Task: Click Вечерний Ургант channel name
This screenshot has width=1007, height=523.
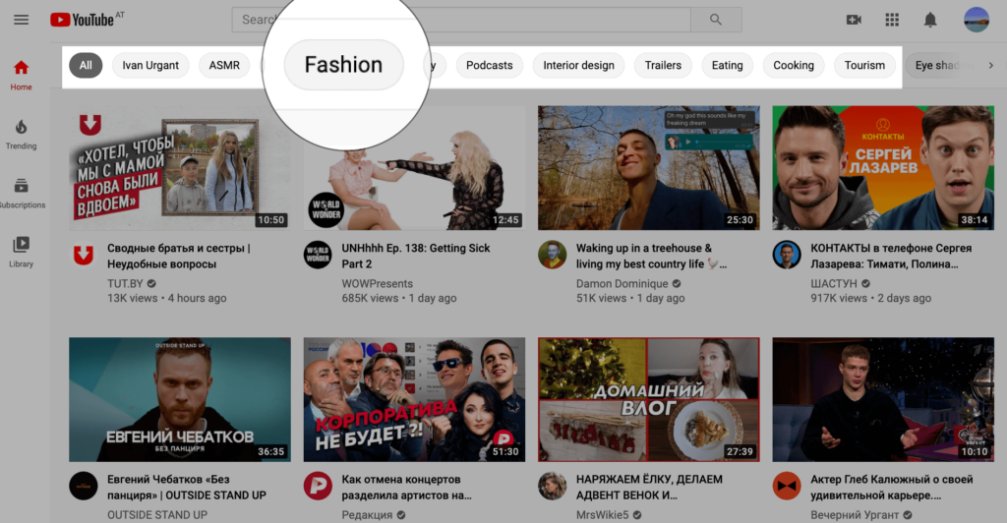Action: [855, 515]
